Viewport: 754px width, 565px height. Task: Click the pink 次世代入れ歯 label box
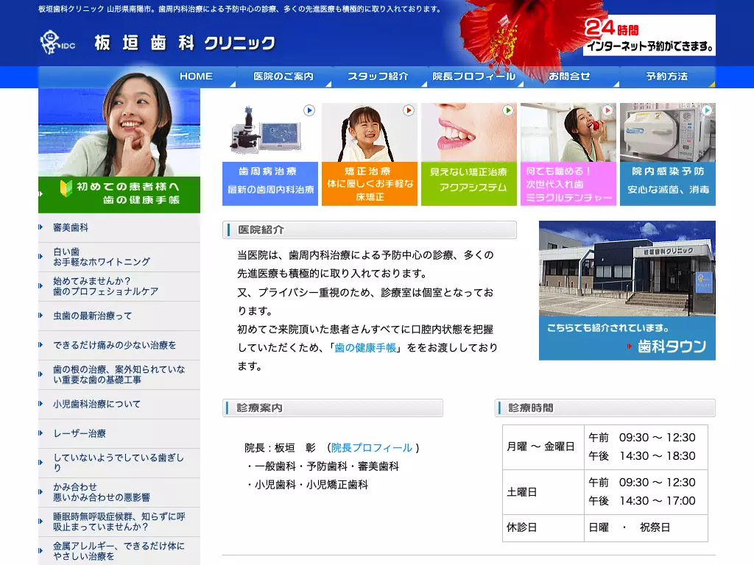[x=568, y=183]
